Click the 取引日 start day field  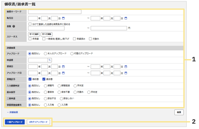tap(54, 18)
